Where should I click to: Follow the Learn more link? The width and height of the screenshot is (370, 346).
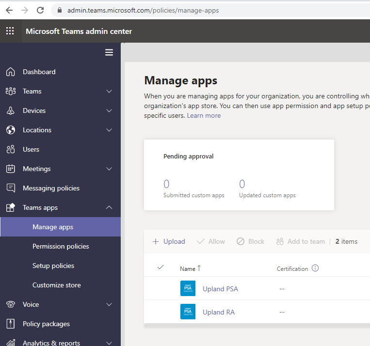204,115
